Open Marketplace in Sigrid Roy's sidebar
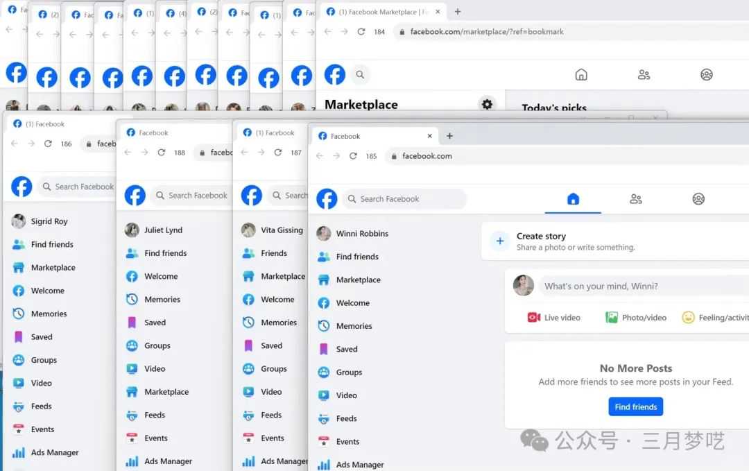The height and width of the screenshot is (471, 749). [x=44, y=268]
